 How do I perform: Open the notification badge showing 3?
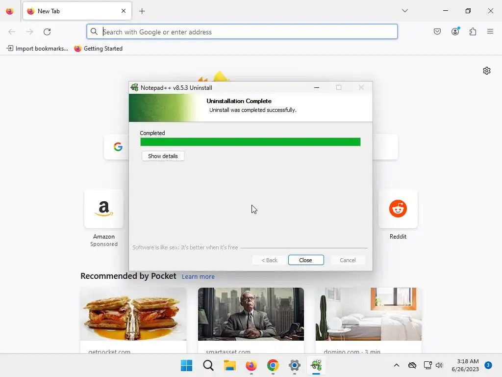pyautogui.click(x=488, y=365)
